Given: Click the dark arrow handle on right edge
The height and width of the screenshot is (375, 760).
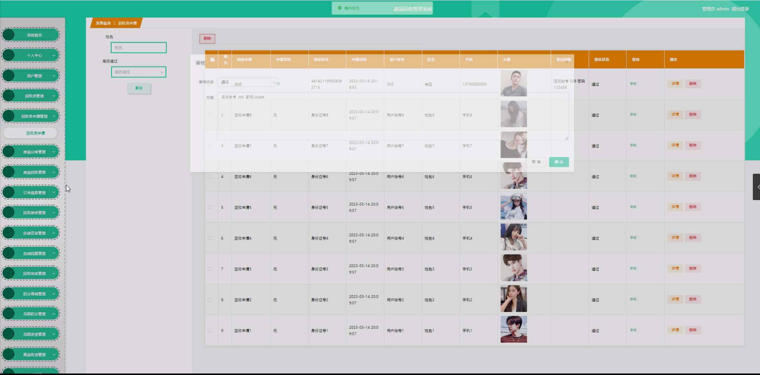Looking at the screenshot, I should pyautogui.click(x=757, y=187).
